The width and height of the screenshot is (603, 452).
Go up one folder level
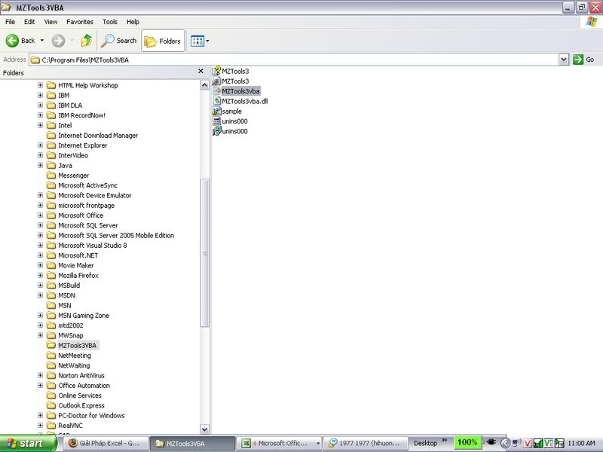point(87,41)
